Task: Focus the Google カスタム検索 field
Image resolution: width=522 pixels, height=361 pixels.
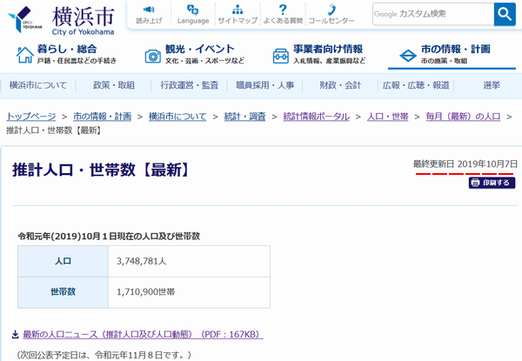Action: tap(433, 14)
